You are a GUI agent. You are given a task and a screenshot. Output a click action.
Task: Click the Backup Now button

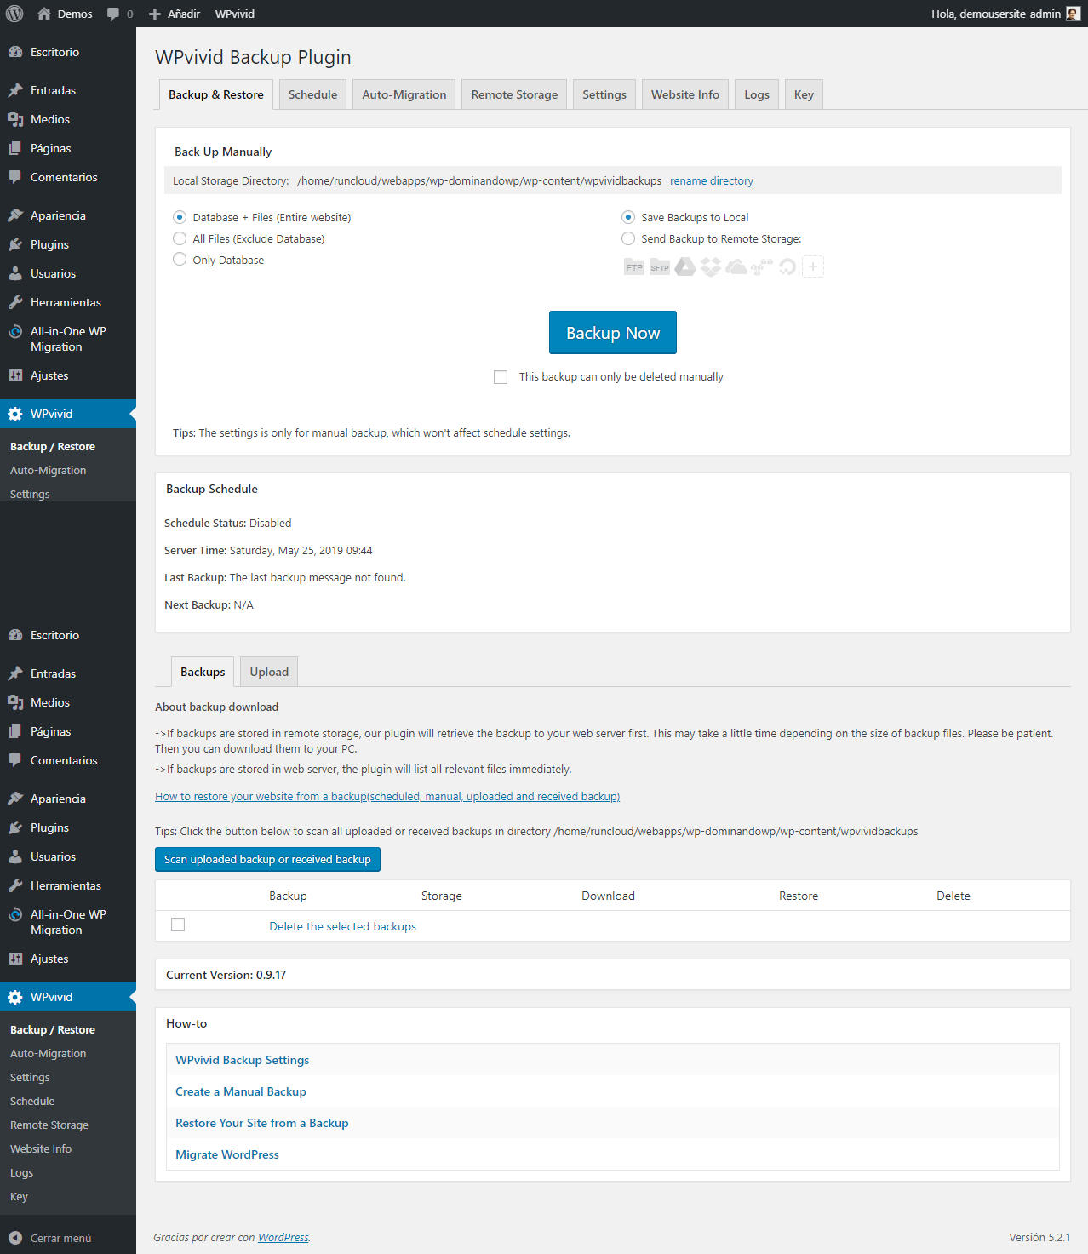(613, 333)
